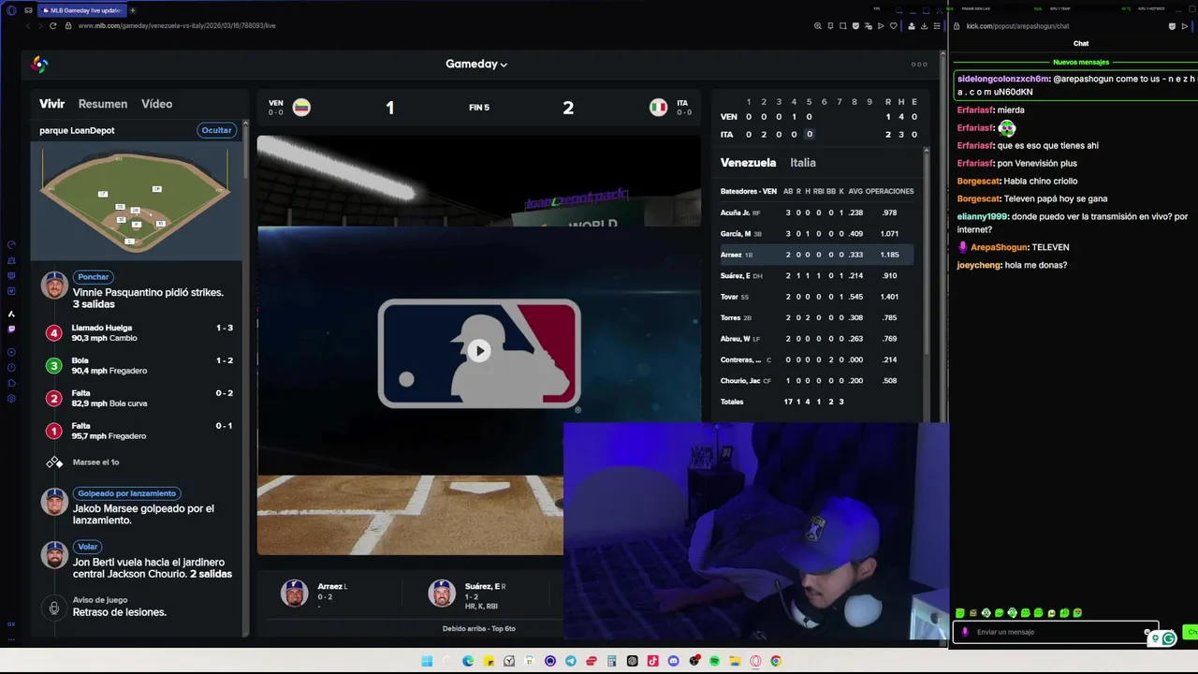The image size is (1198, 674).
Task: Click the heart bookmark icon in address bar
Action: click(x=893, y=25)
